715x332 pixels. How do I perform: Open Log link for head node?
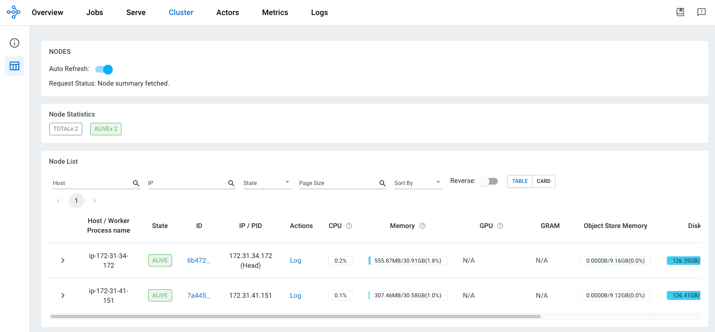[295, 261]
